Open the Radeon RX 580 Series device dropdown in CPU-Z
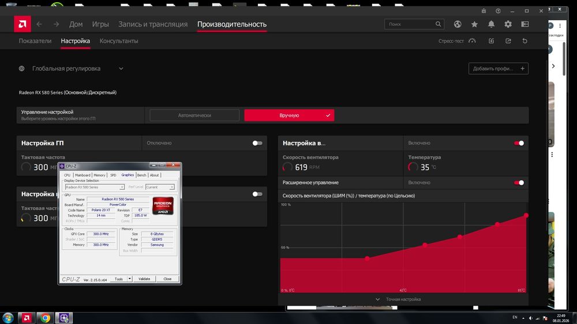This screenshot has height=324, width=577. point(122,187)
